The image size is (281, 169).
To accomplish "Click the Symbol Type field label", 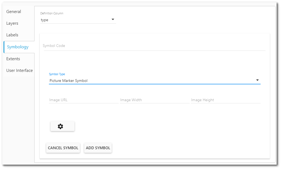I will coord(57,74).
